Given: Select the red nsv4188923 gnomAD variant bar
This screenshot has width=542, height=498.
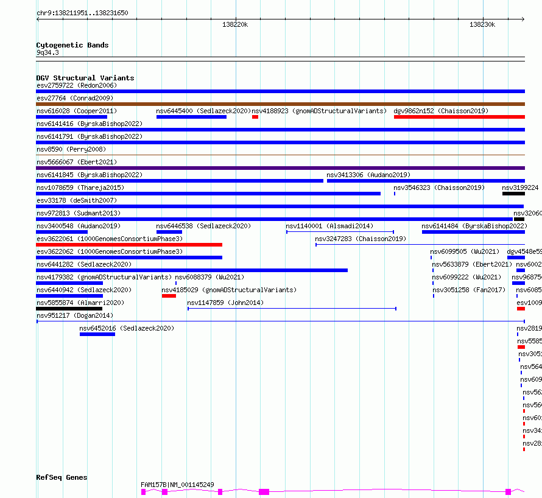Looking at the screenshot, I should pyautogui.click(x=255, y=117).
